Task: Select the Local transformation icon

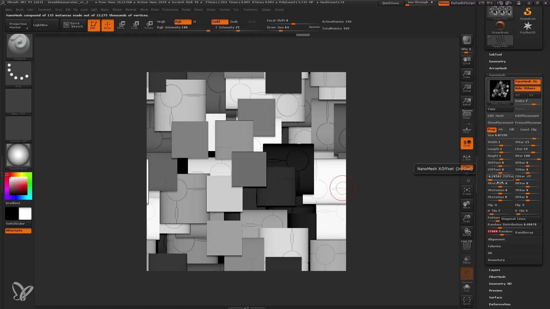Action: pos(467,144)
